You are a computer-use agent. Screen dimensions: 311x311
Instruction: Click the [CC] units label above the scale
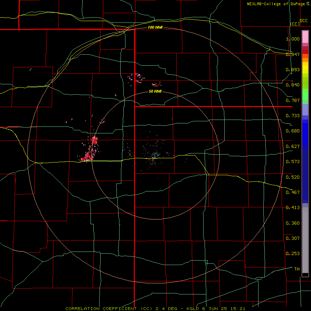(x=295, y=24)
